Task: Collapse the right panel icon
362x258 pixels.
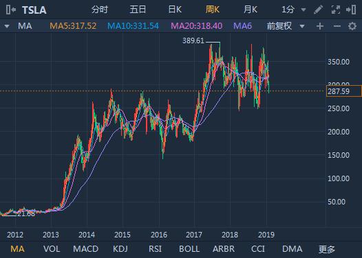Action: [351, 10]
